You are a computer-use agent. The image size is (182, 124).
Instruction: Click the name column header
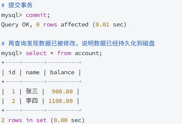click(33, 73)
